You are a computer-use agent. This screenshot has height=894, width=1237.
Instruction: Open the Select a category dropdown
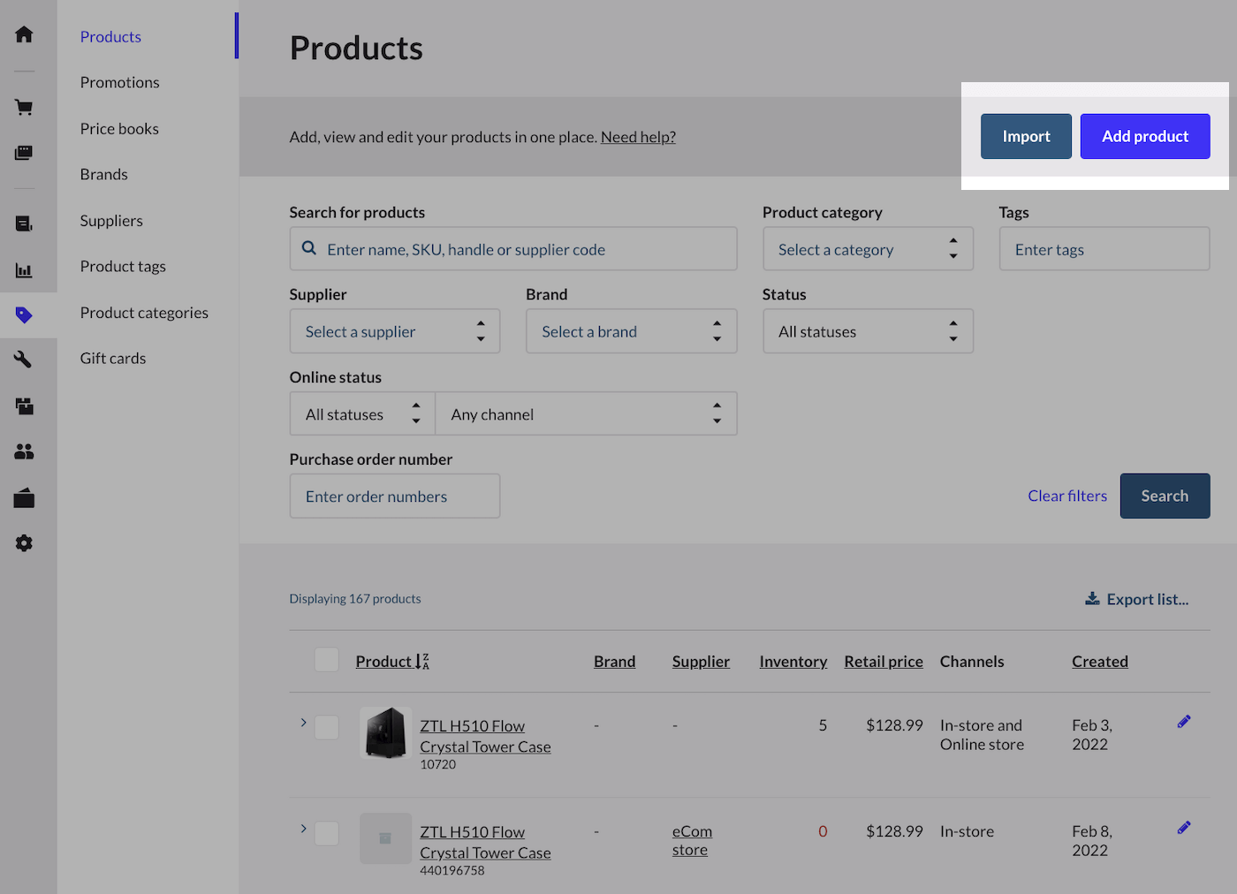867,249
